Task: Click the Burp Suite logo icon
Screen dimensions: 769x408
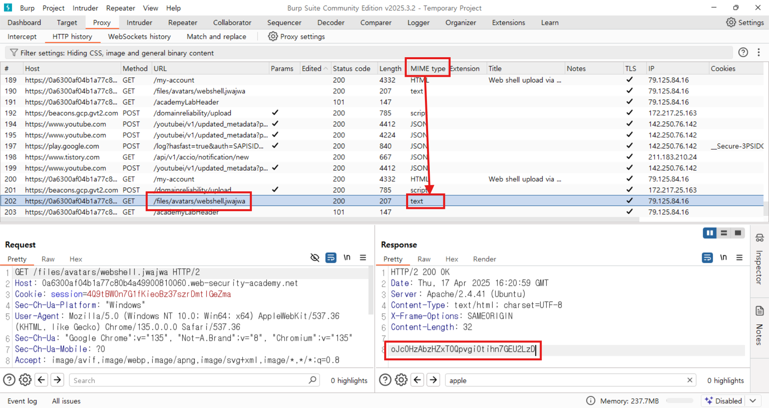Action: [x=8, y=8]
